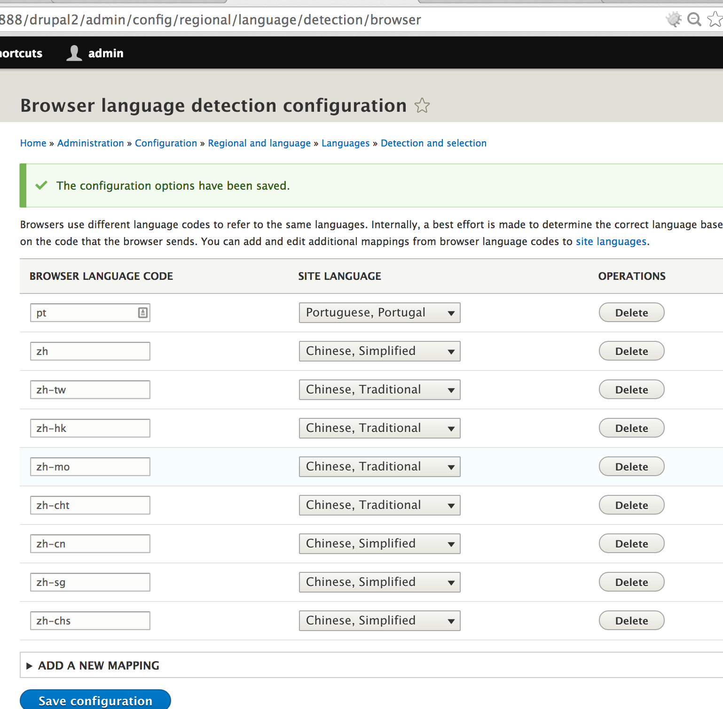The image size is (723, 709).
Task: Open site language dropdown for zh-mo row
Action: pos(379,467)
